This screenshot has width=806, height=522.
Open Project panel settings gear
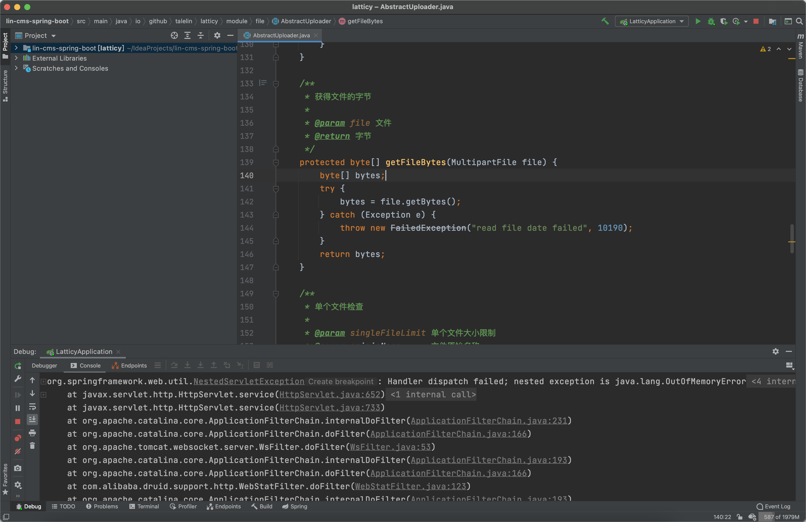coord(217,35)
